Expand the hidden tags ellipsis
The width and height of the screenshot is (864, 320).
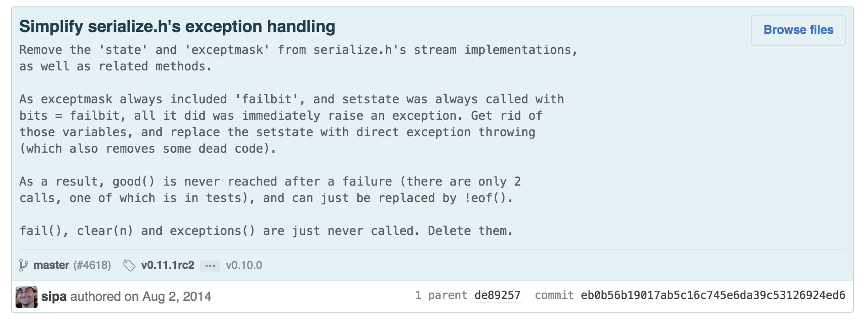pos(210,266)
